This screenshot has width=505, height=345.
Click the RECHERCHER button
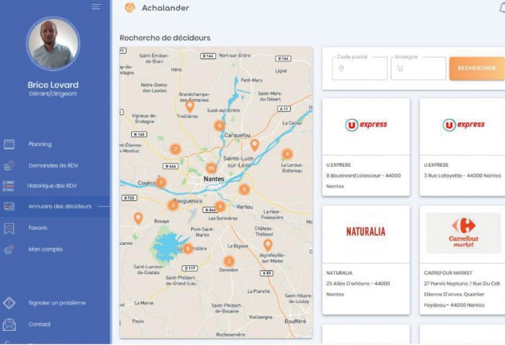pyautogui.click(x=477, y=68)
